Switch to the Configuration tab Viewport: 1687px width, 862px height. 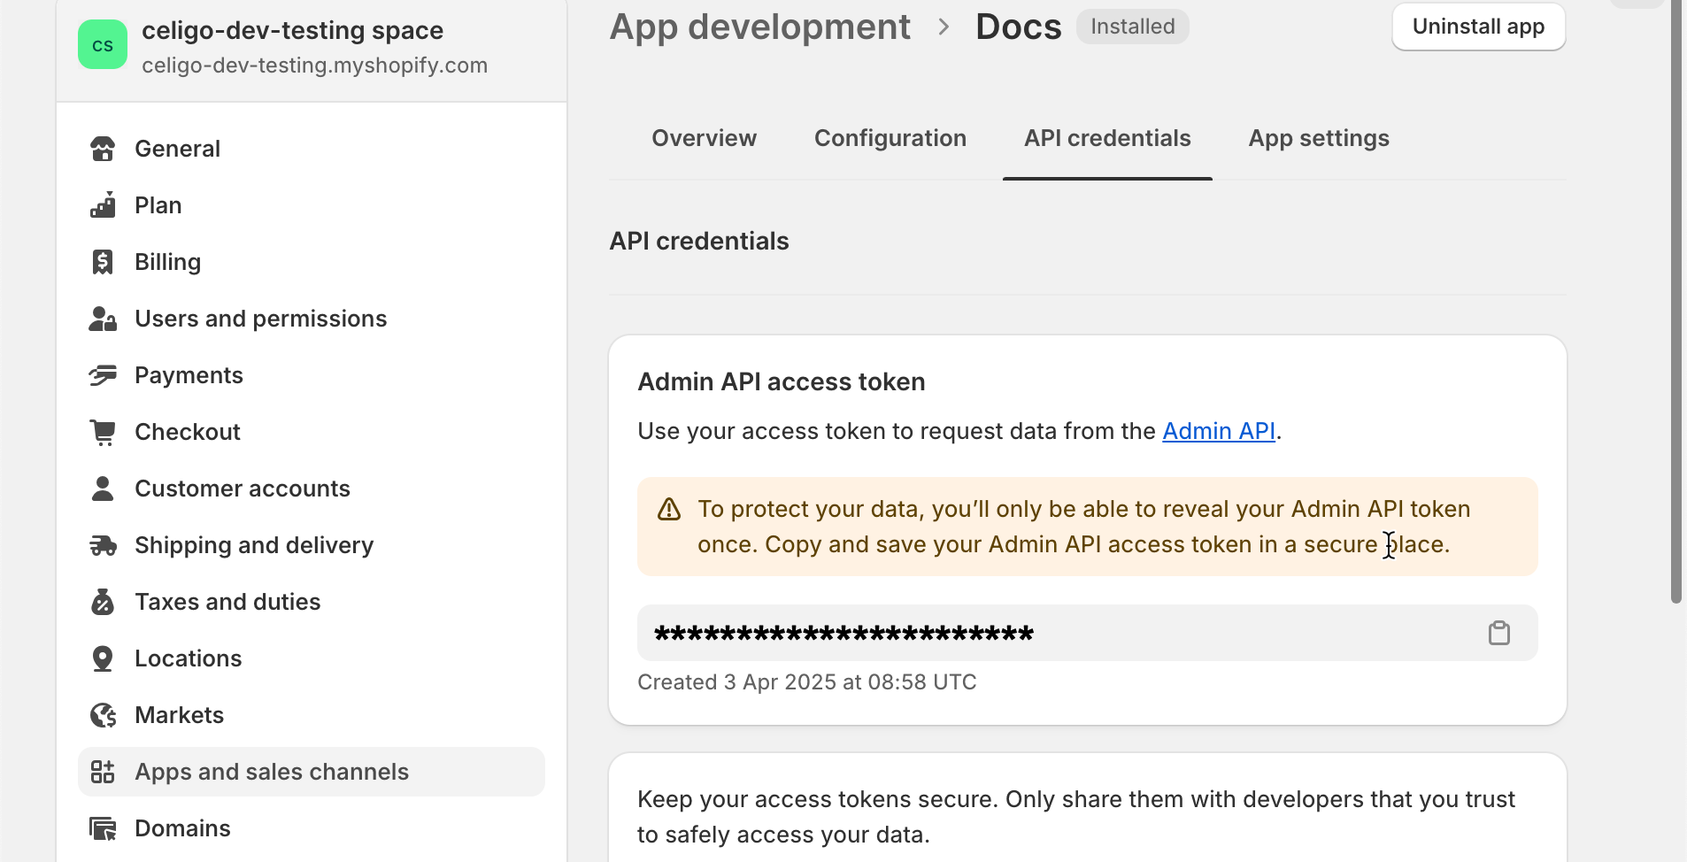(890, 138)
